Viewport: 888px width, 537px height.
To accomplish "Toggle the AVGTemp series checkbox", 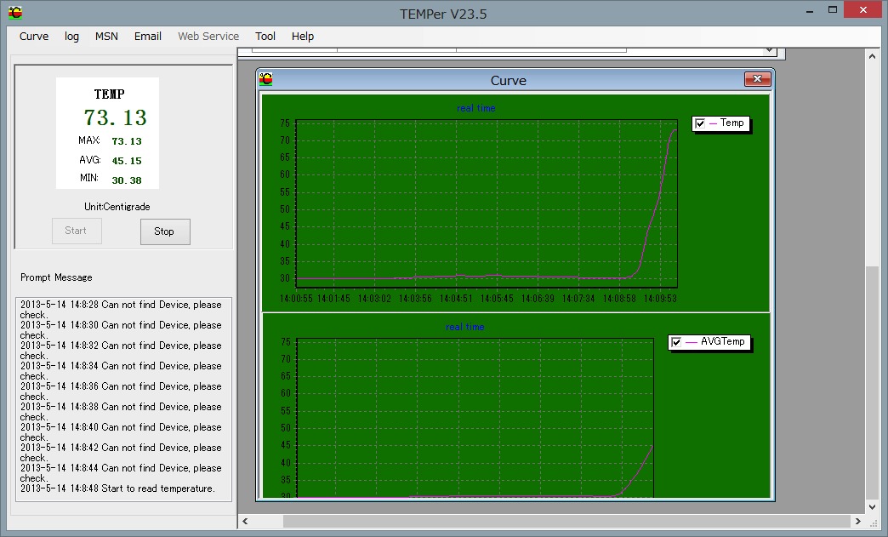I will pyautogui.click(x=676, y=342).
